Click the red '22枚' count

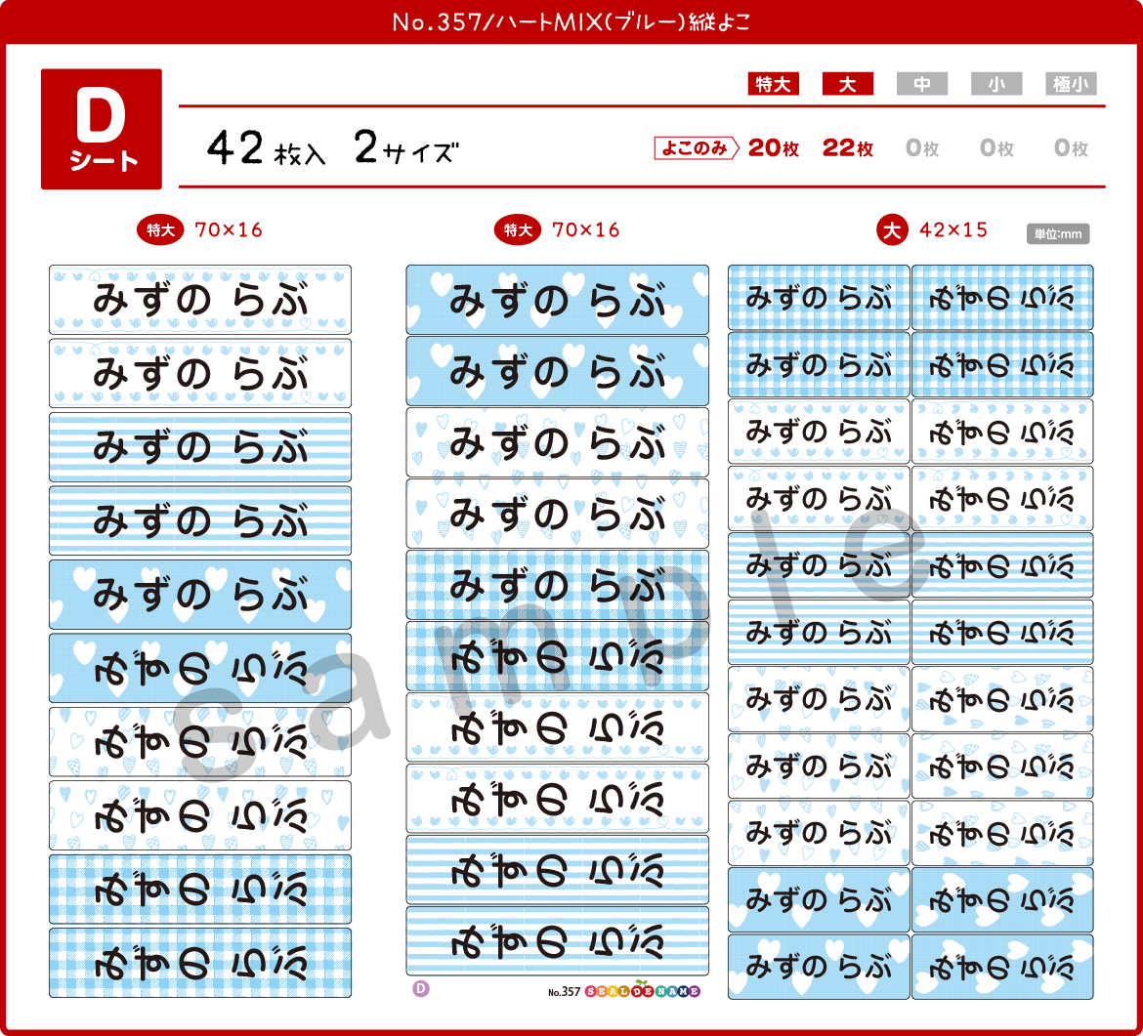pyautogui.click(x=848, y=147)
